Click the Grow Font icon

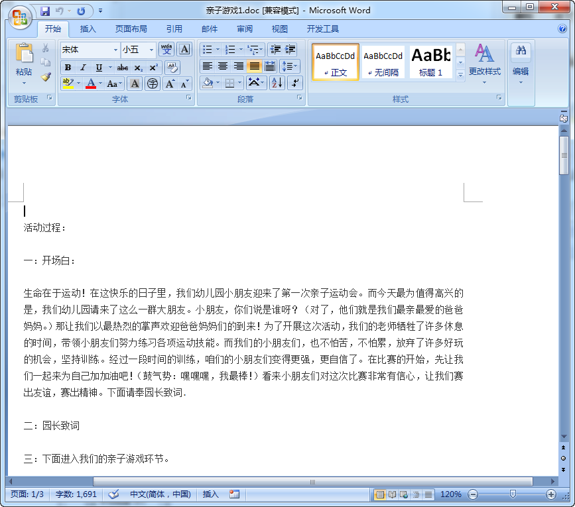click(x=170, y=84)
